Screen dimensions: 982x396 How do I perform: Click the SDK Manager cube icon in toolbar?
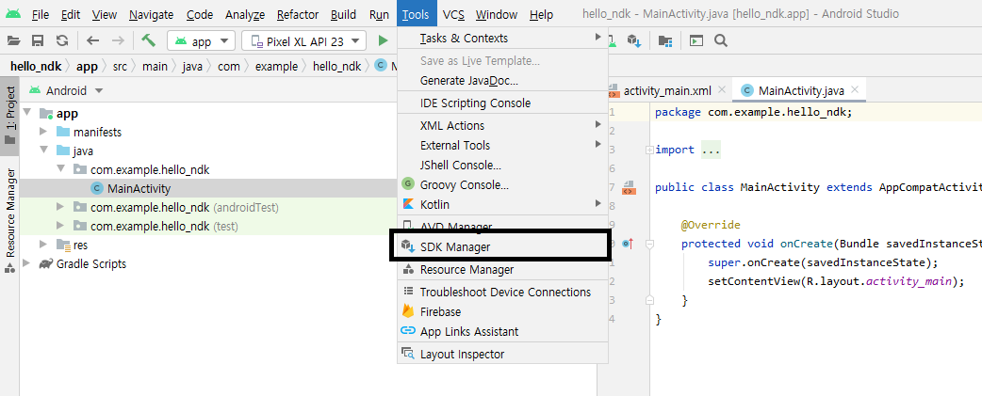pos(635,41)
